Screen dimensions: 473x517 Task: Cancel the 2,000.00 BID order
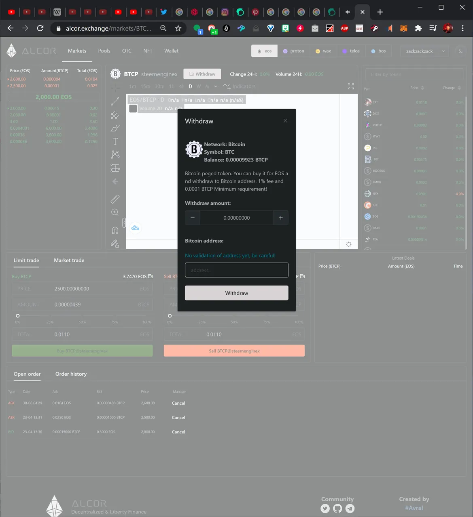(x=178, y=432)
